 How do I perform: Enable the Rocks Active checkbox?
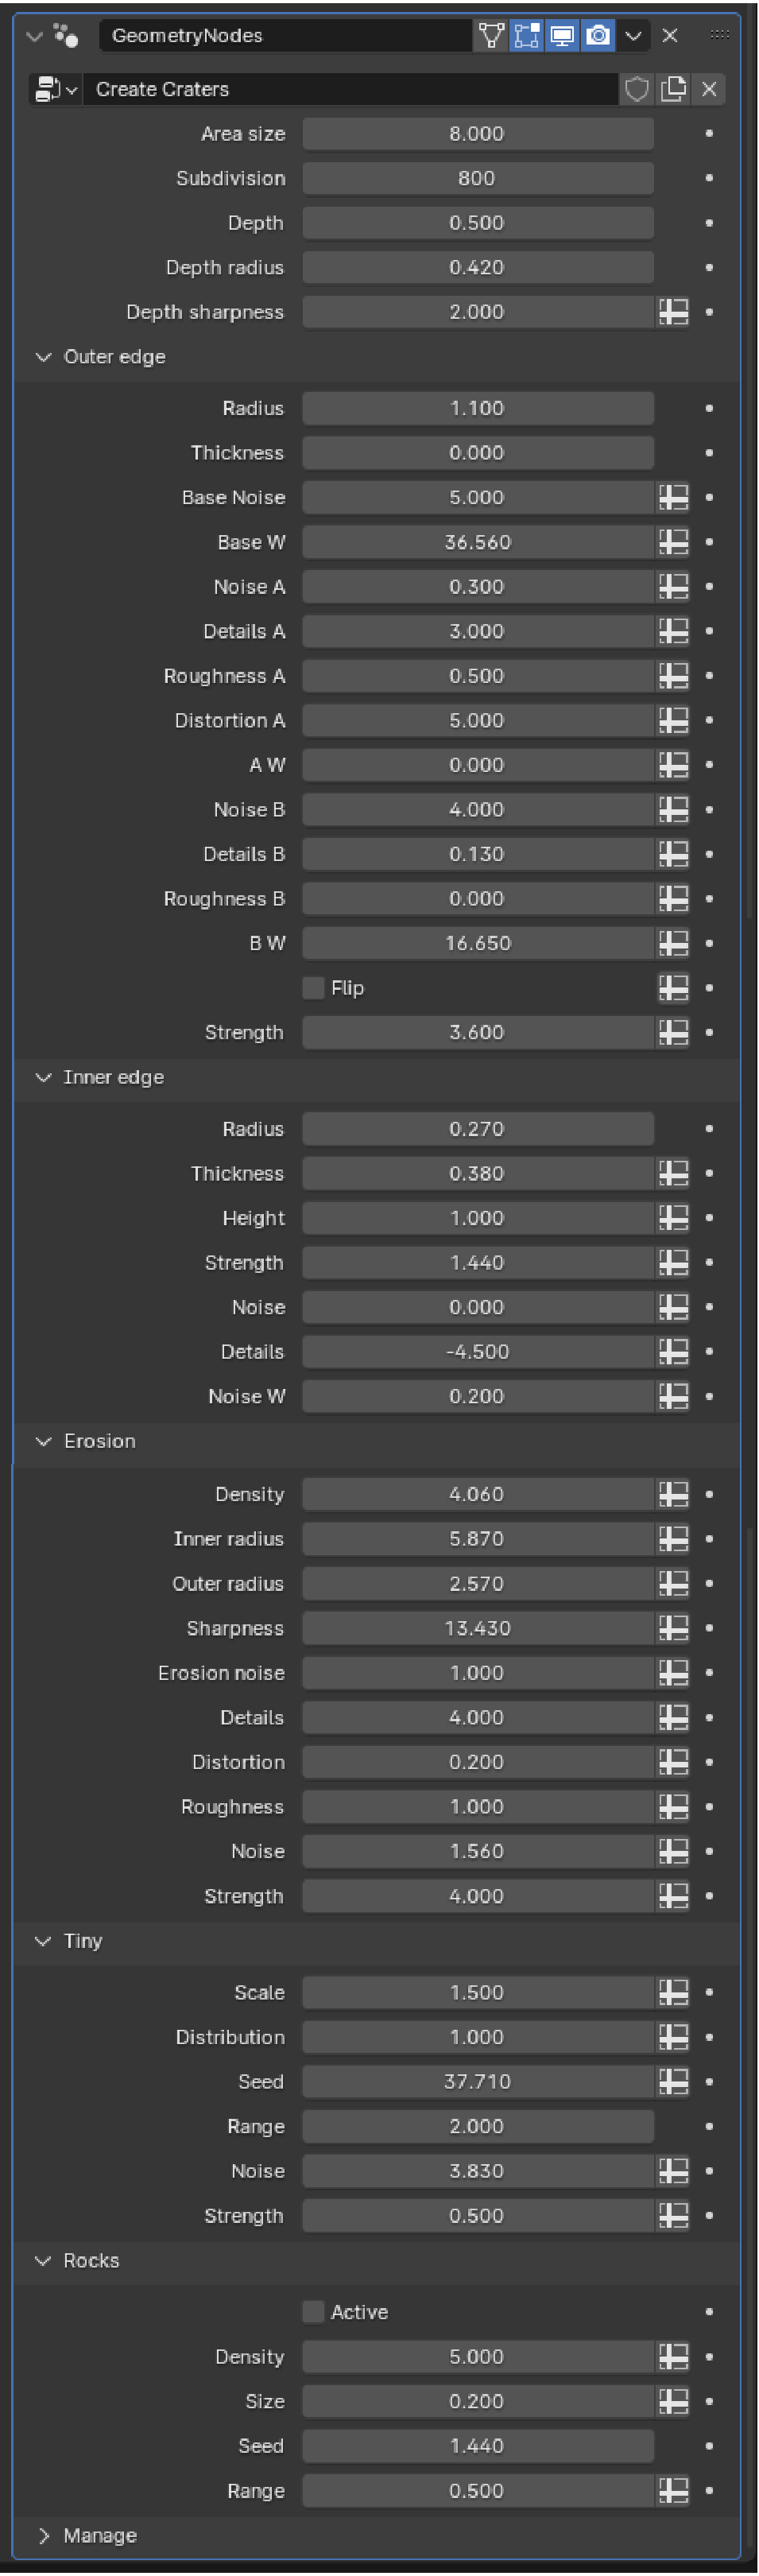pos(314,2312)
